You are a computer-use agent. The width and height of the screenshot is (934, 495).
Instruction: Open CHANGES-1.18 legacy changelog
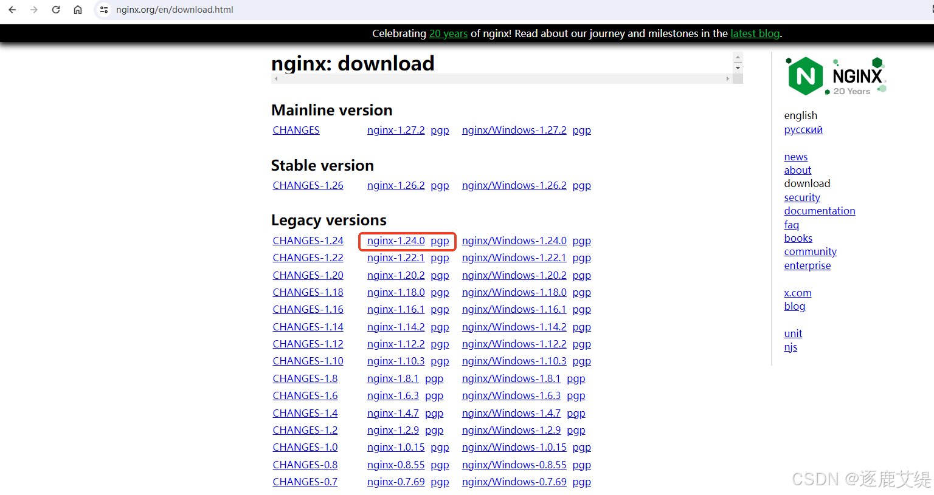pyautogui.click(x=308, y=292)
